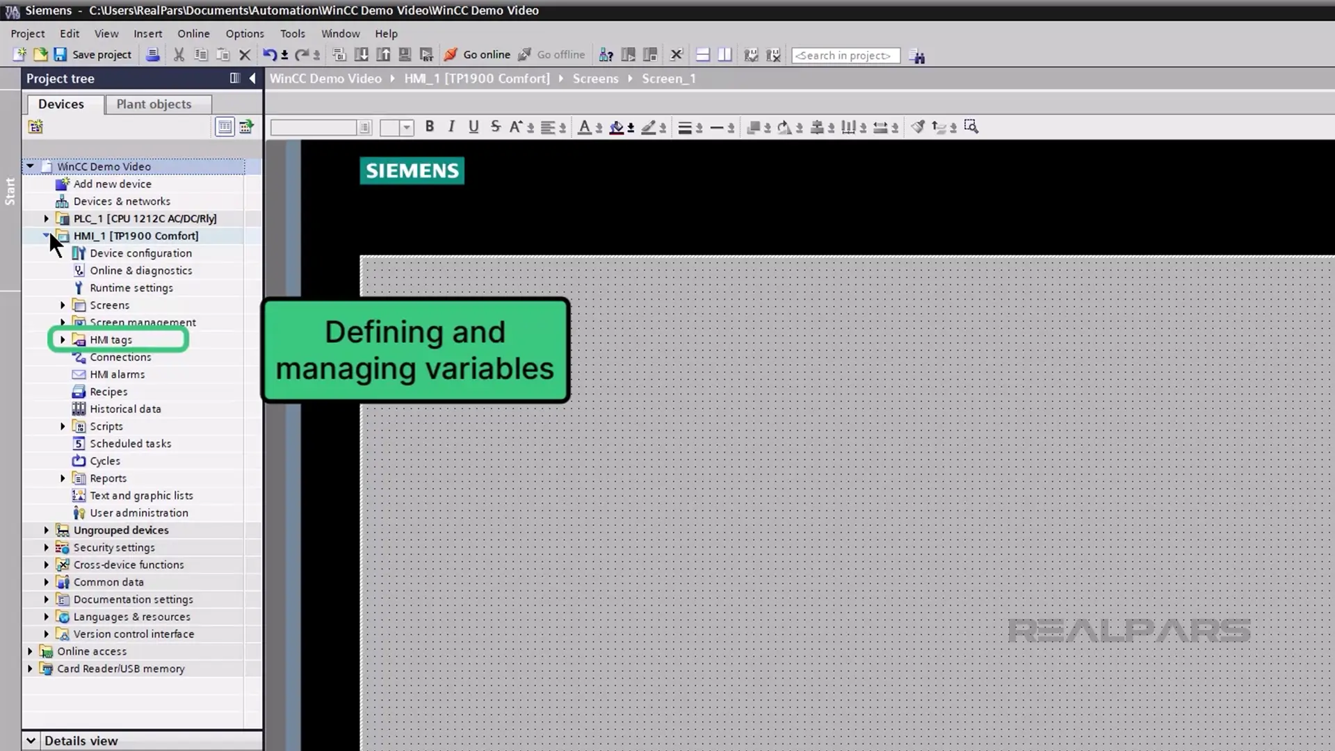This screenshot has width=1335, height=751.
Task: Click the Redo arrow icon
Action: (302, 55)
